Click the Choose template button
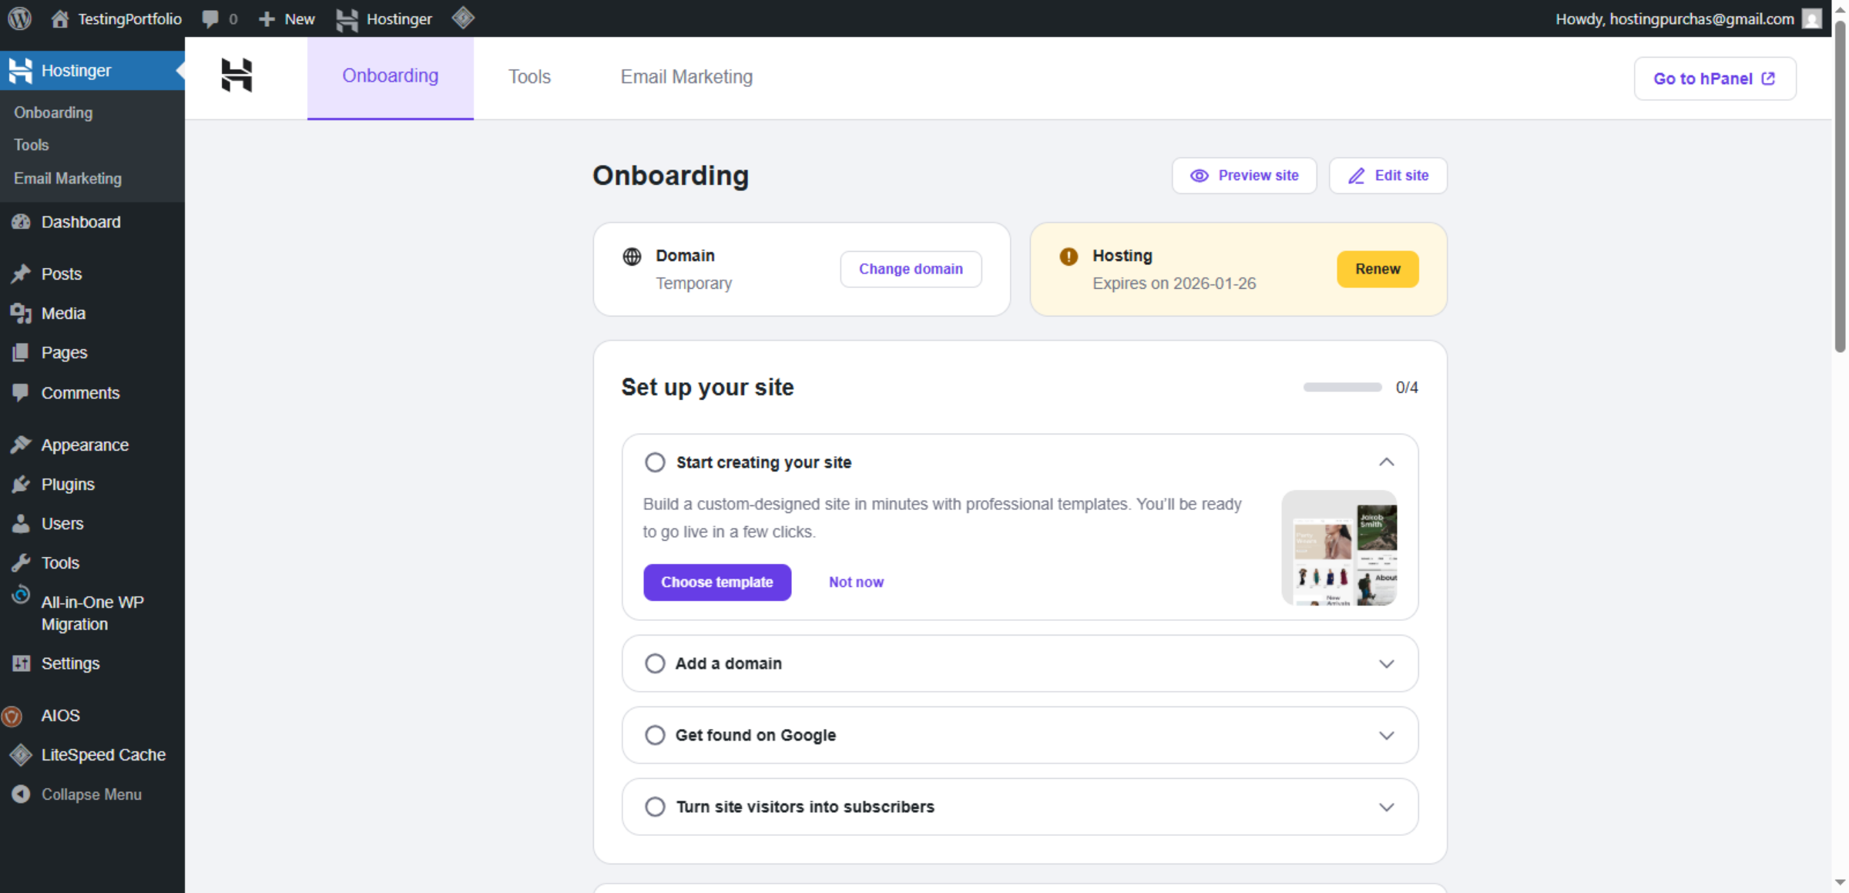Image resolution: width=1849 pixels, height=893 pixels. [716, 582]
